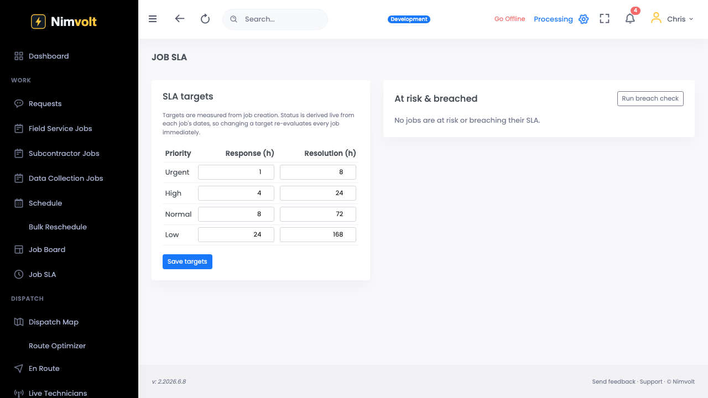Image resolution: width=708 pixels, height=398 pixels.
Task: Open the Support footer link
Action: [x=651, y=381]
